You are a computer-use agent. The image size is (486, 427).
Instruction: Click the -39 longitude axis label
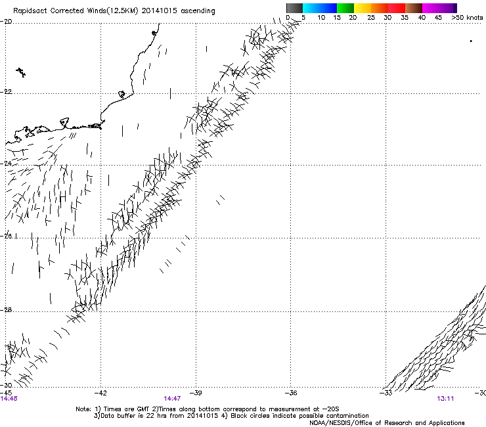[196, 393]
